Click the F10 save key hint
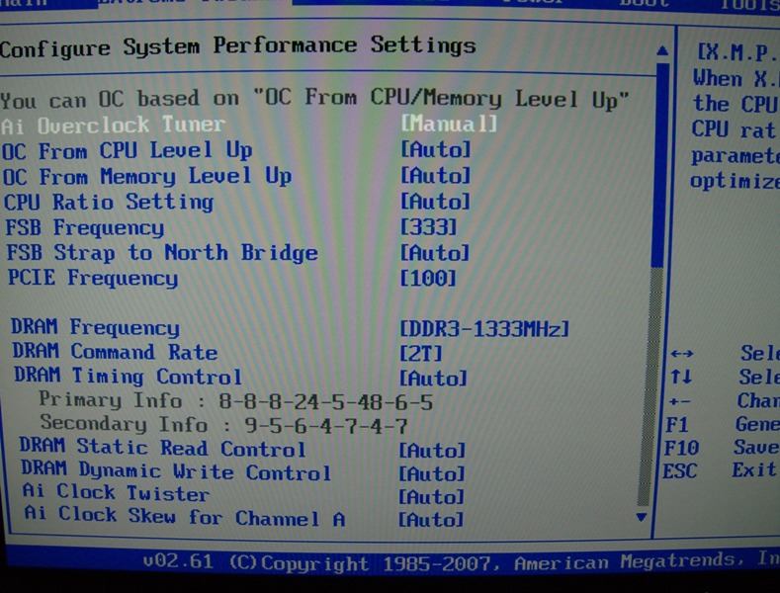The image size is (780, 593). click(x=681, y=449)
